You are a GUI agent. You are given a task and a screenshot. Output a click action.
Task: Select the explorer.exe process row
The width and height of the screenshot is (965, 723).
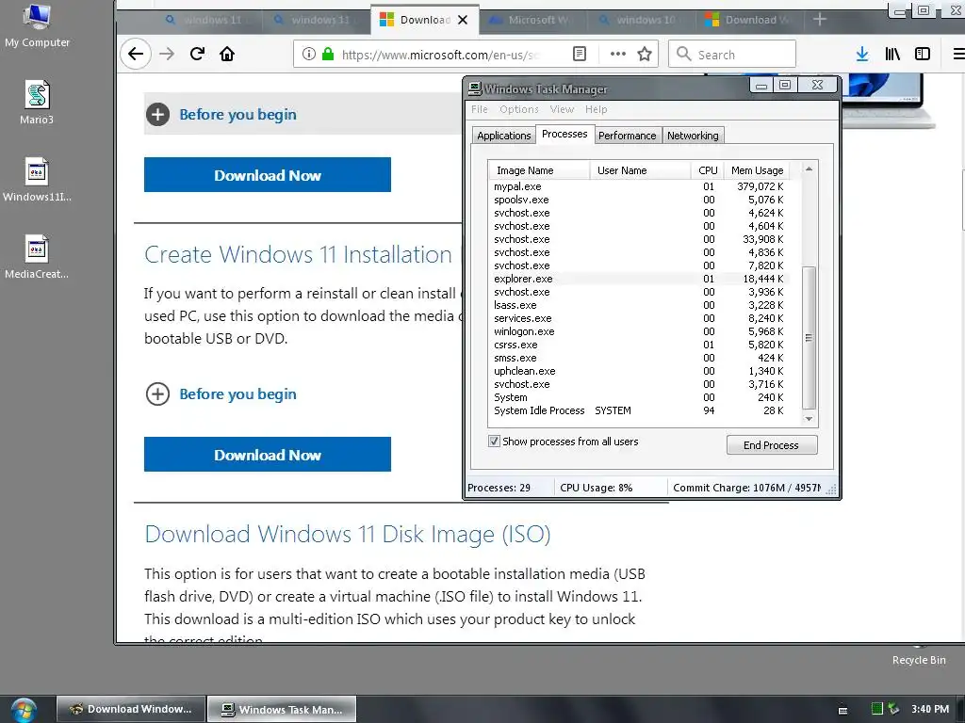tap(639, 279)
